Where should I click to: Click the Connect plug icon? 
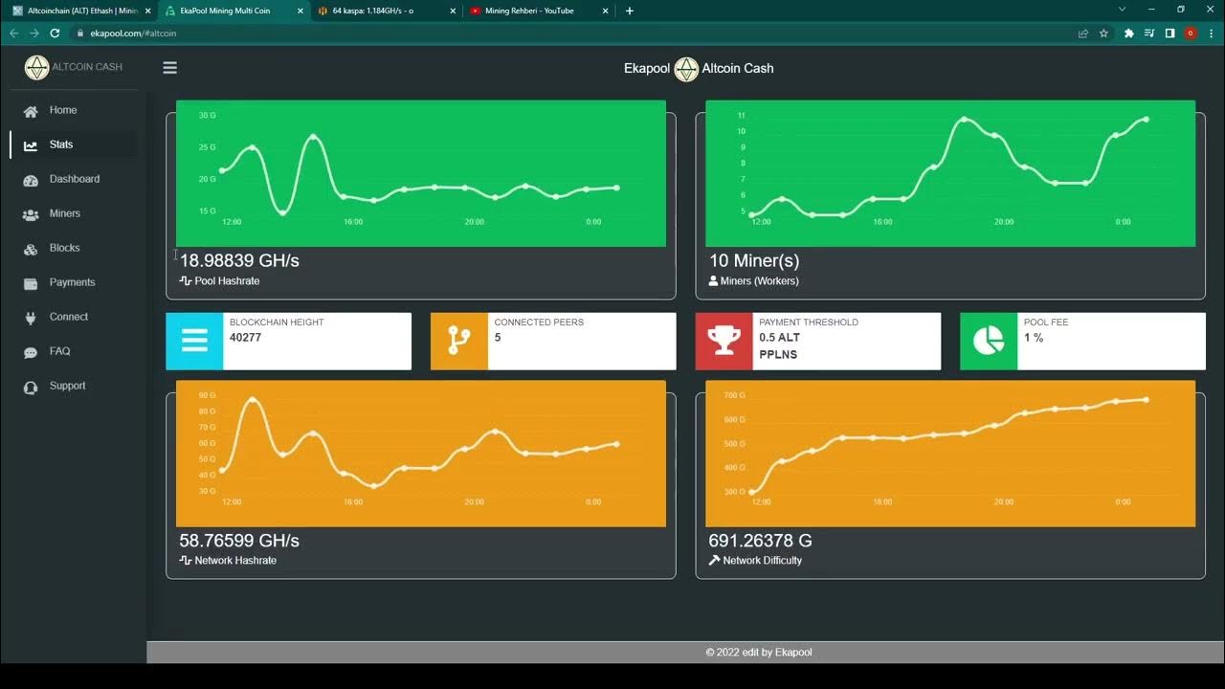coord(31,318)
